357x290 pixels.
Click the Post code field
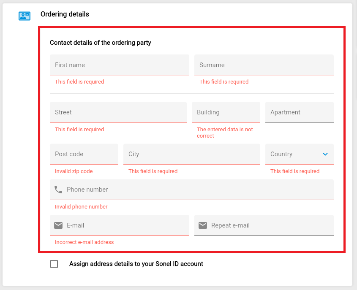pos(84,154)
